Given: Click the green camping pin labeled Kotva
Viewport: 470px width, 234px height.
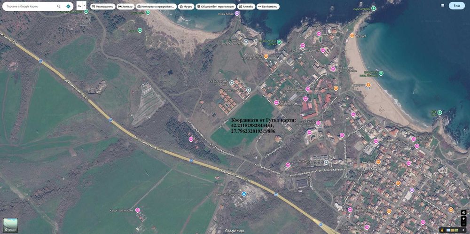Looking at the screenshot, I should (x=140, y=30).
